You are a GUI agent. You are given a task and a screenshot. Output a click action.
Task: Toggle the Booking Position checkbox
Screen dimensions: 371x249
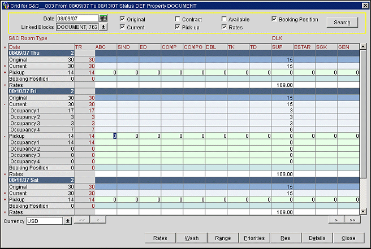274,19
